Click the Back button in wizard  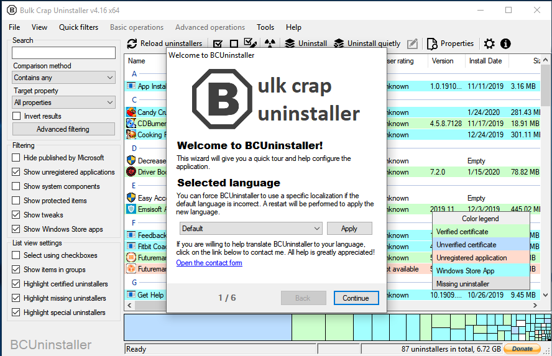pos(303,298)
